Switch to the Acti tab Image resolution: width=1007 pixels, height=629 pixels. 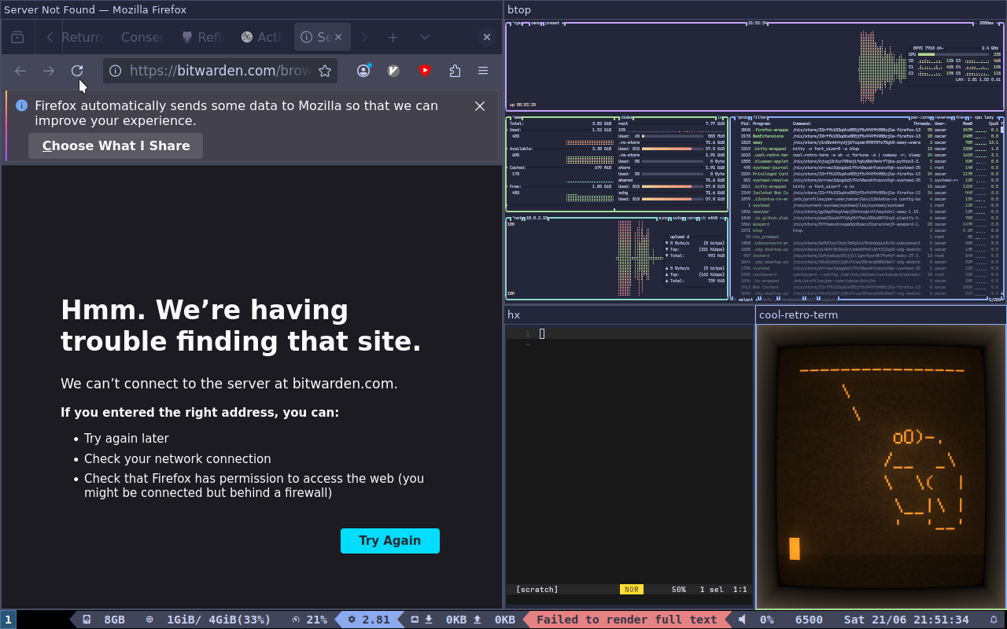(262, 37)
